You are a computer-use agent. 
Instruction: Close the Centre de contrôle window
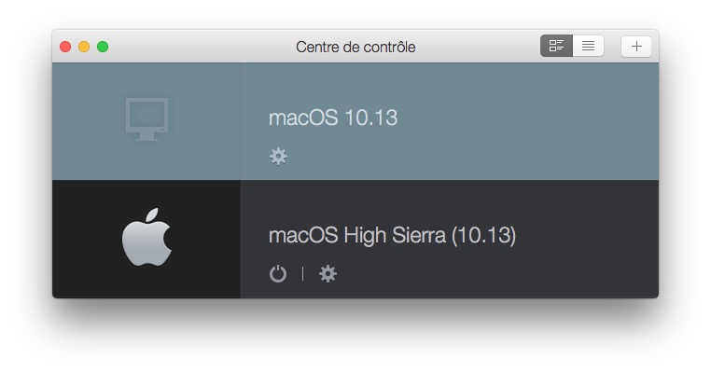(x=65, y=47)
